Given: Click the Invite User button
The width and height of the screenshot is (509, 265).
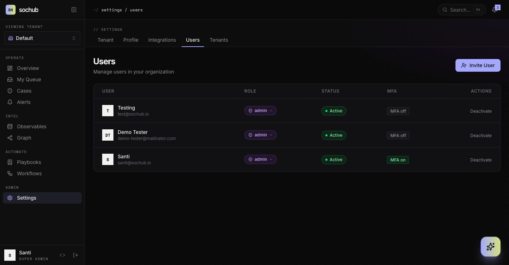Looking at the screenshot, I should click(x=478, y=65).
